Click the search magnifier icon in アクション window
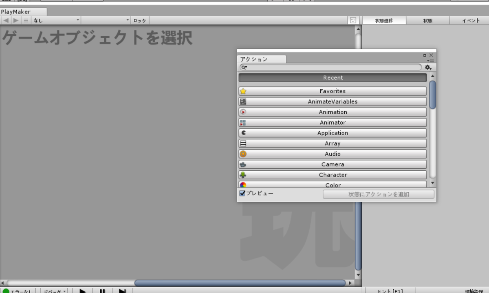This screenshot has width=489, height=293. 244,67
